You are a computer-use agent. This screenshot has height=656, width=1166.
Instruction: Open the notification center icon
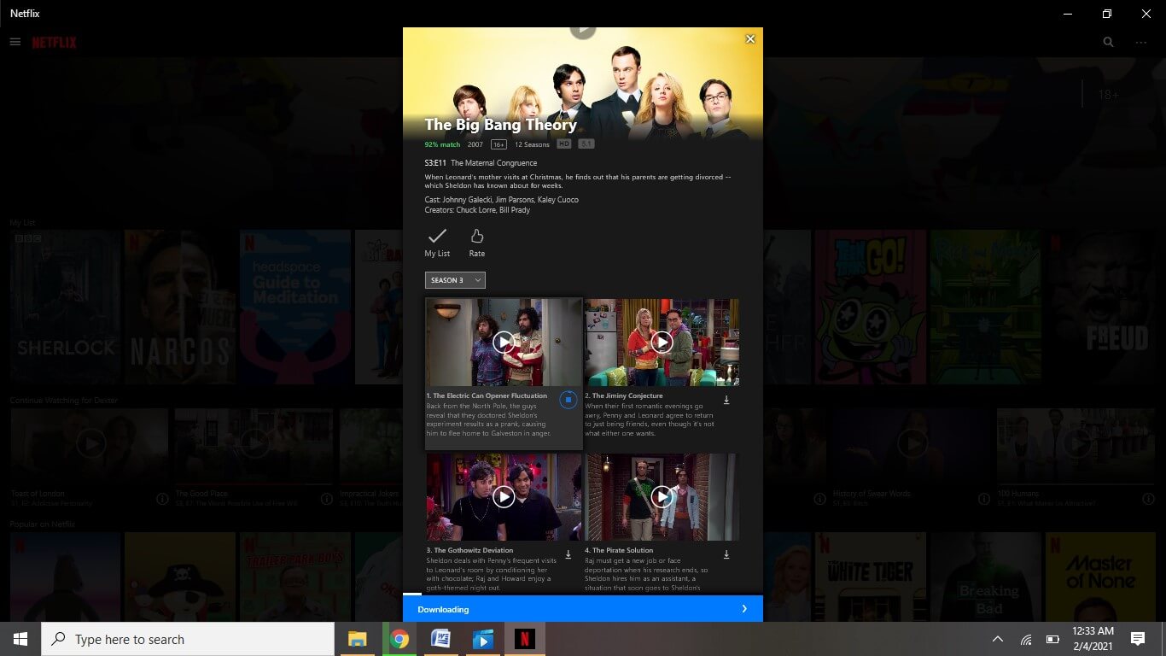(1137, 639)
